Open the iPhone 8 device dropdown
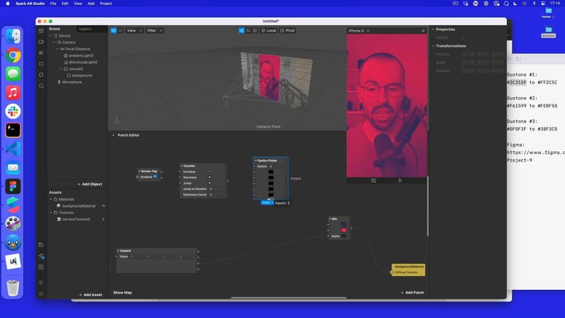This screenshot has width=565, height=318. [359, 31]
